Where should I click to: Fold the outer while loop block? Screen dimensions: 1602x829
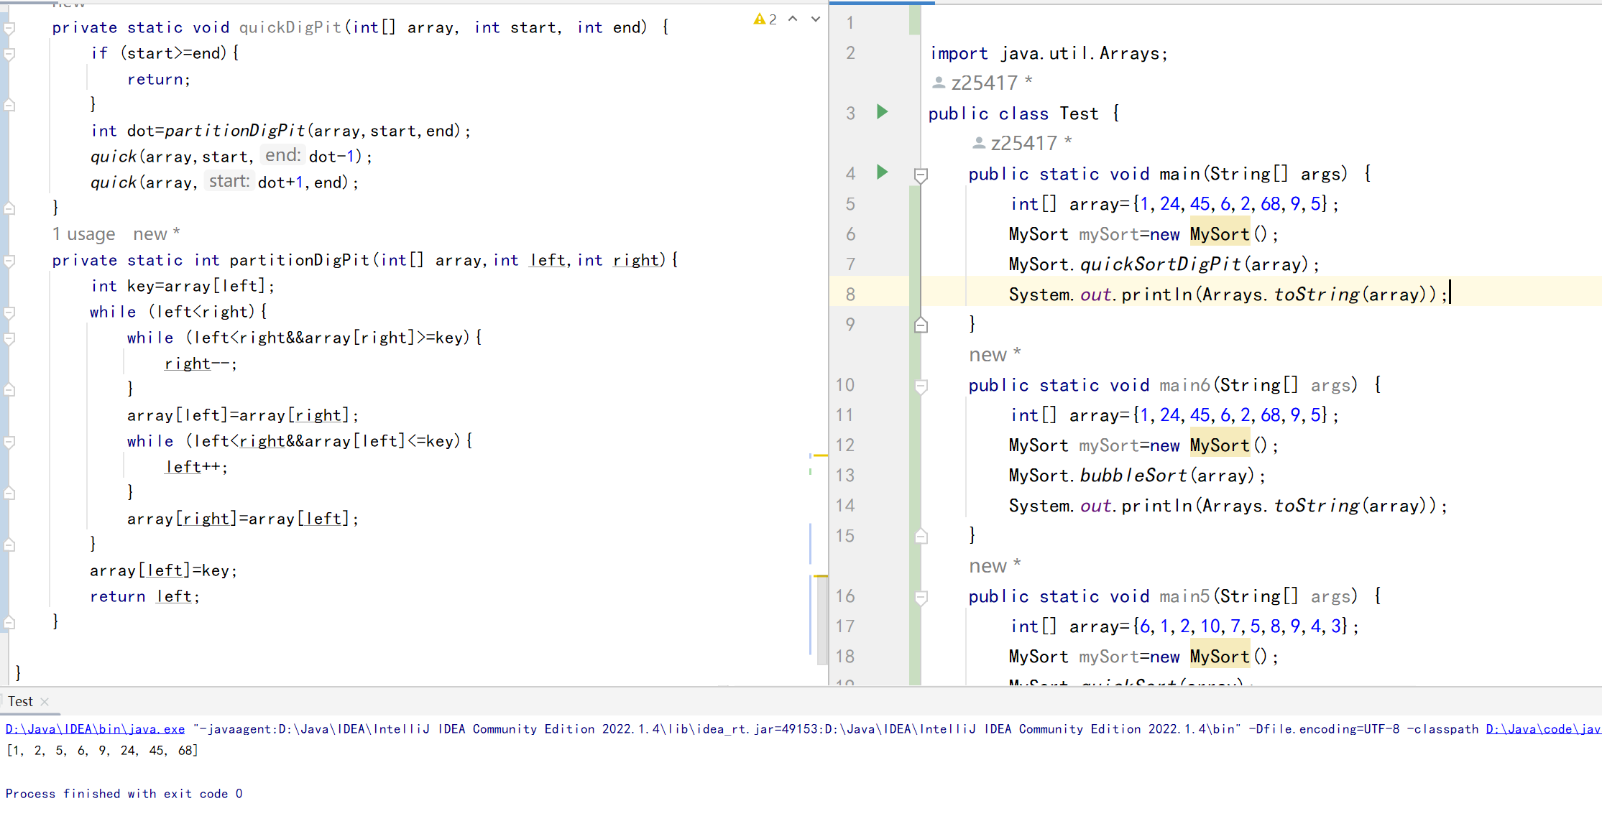click(9, 312)
